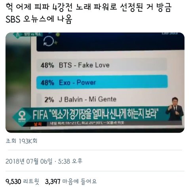Viewport: 190px width, 187px height.
Task: Click the 5:38 오후 time stamp
Action: [70, 161]
